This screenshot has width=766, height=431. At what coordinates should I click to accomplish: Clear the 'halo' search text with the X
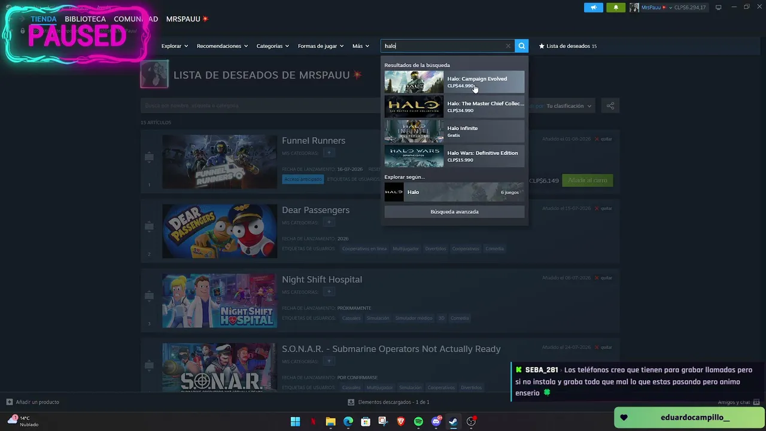[x=508, y=46]
